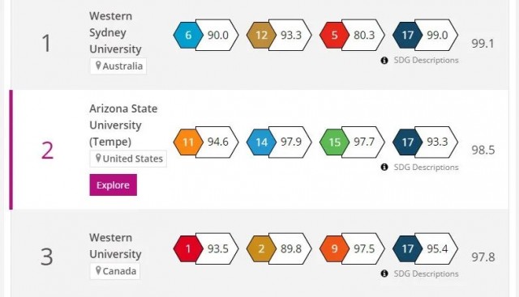Open SDG Descriptions for Western University
Viewport: 519px width, 297px height.
pos(426,274)
